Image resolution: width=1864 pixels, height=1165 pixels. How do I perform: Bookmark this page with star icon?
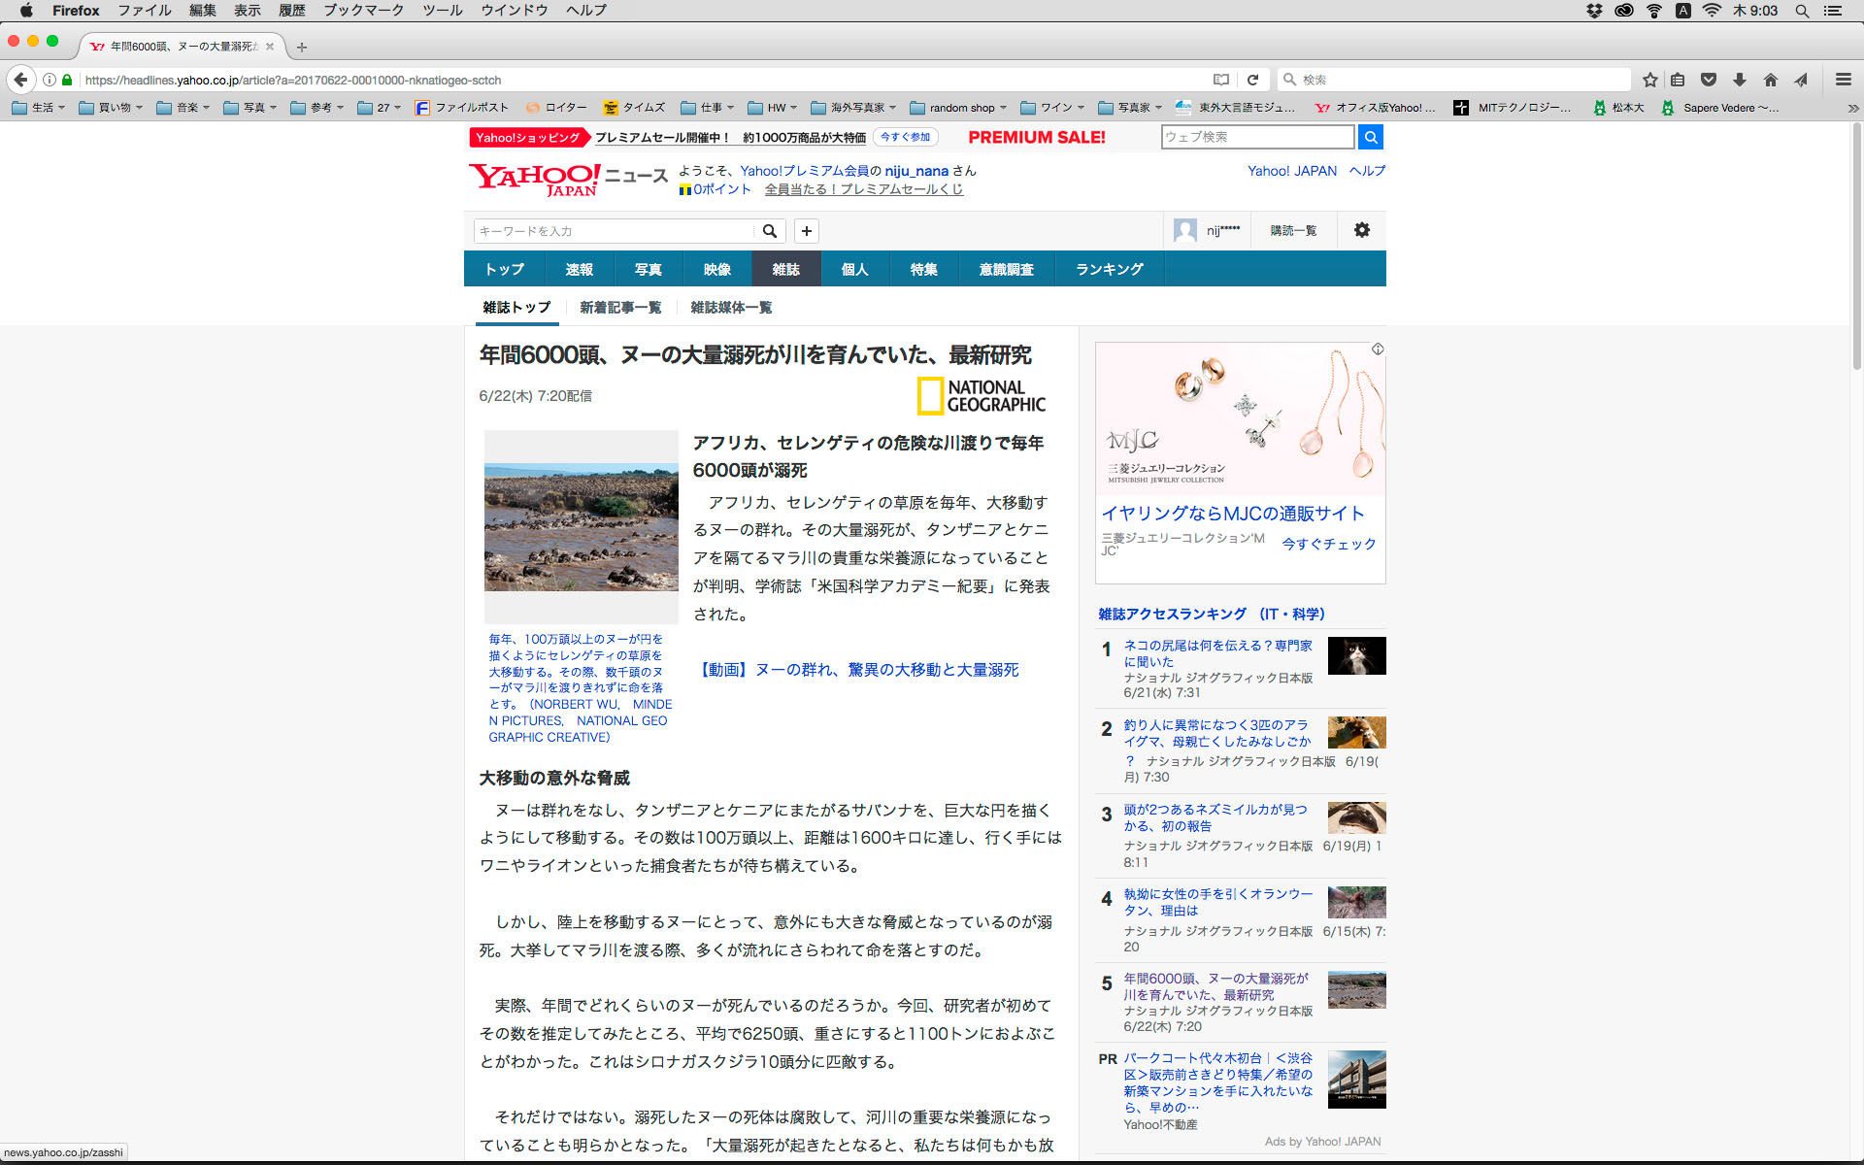[1649, 80]
